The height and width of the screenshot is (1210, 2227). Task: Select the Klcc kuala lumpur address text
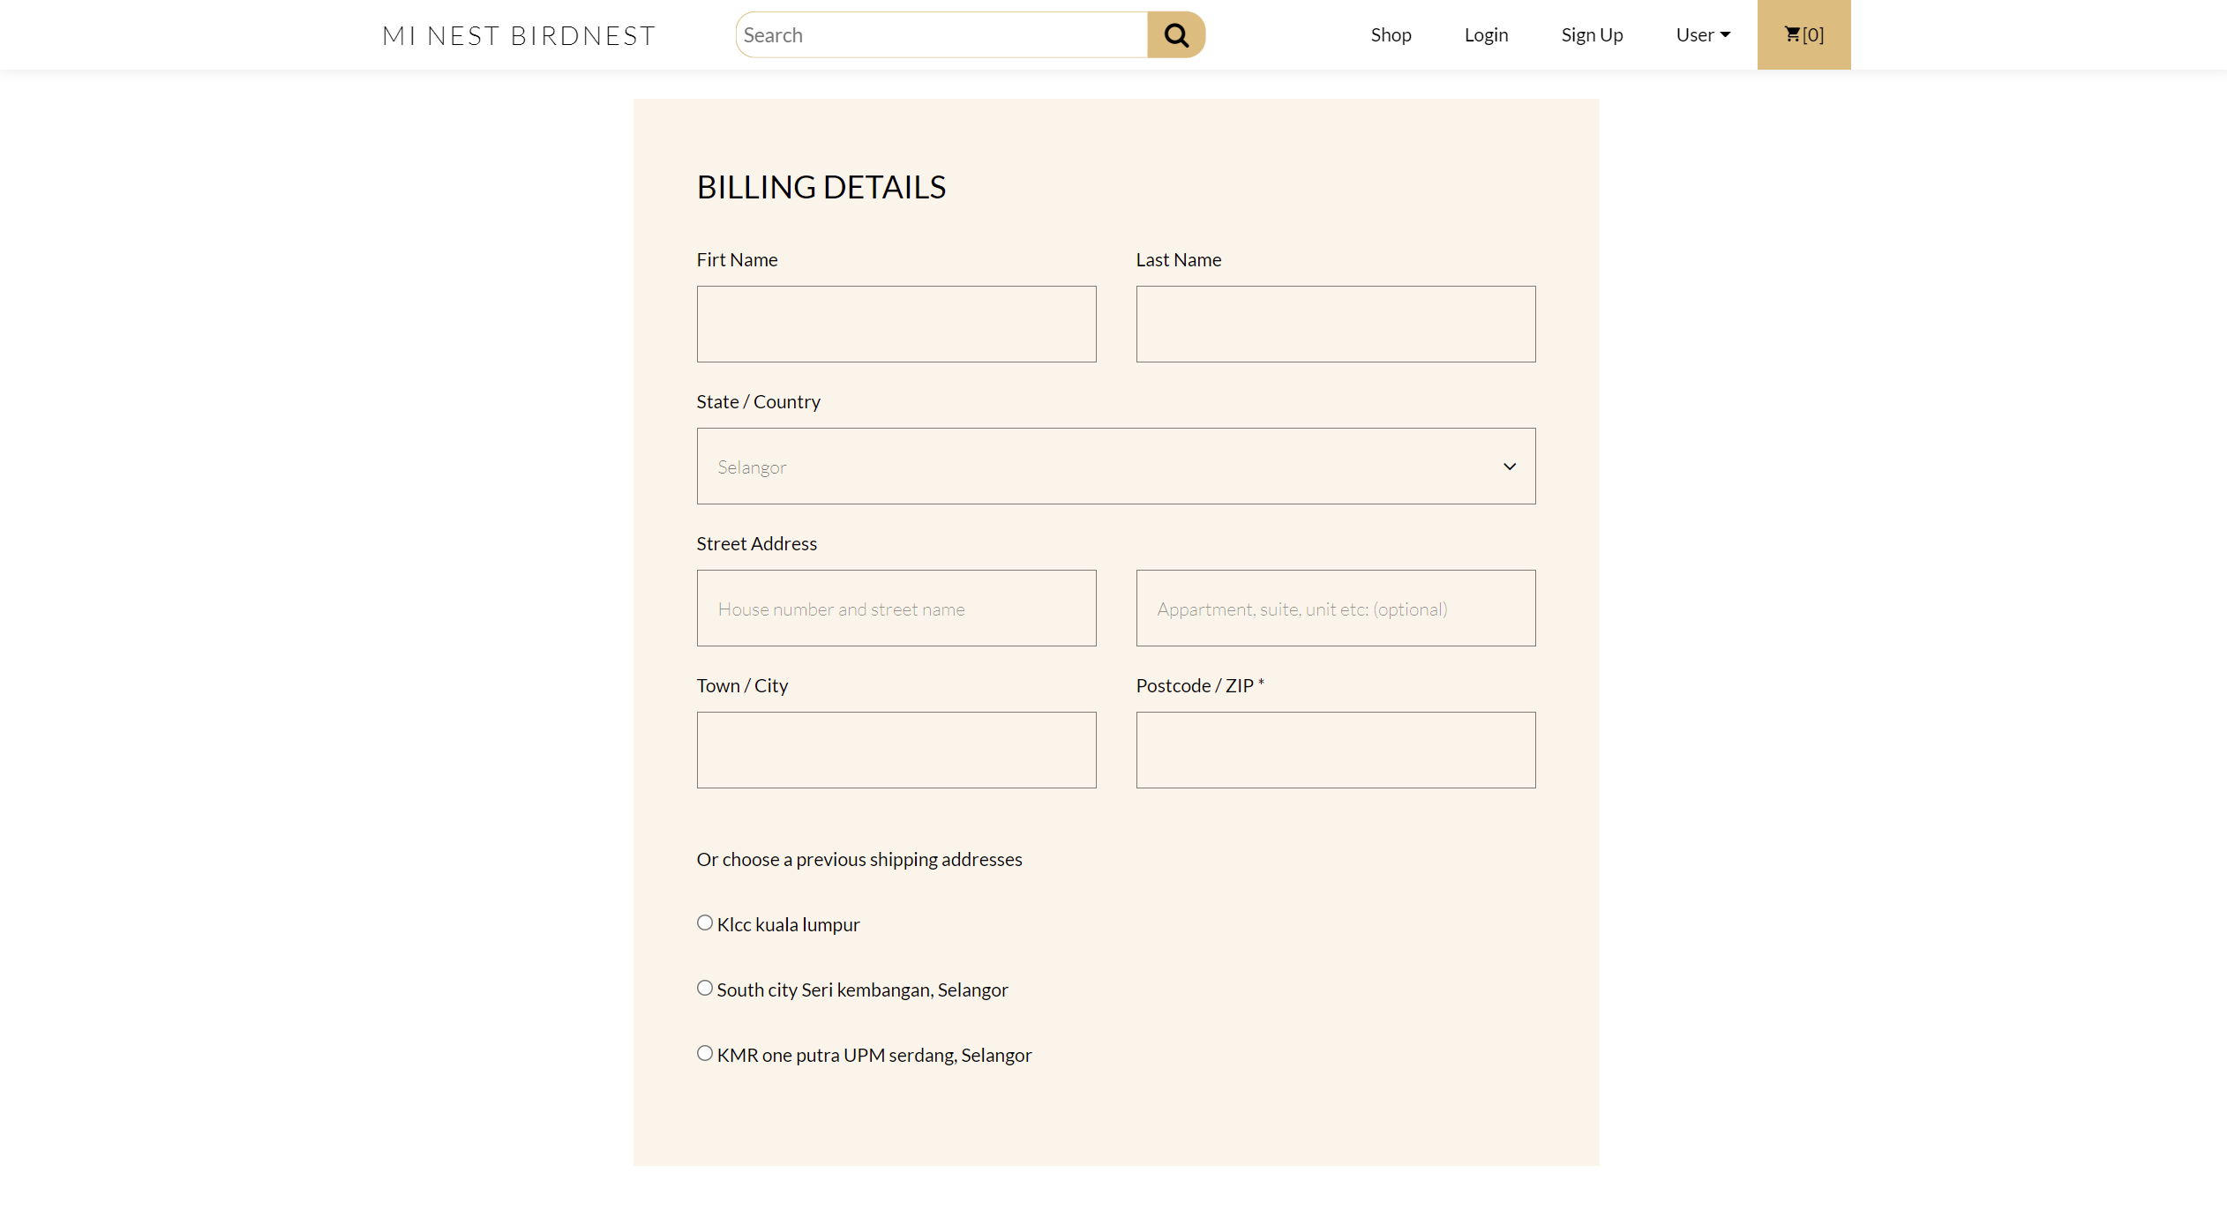pos(788,923)
